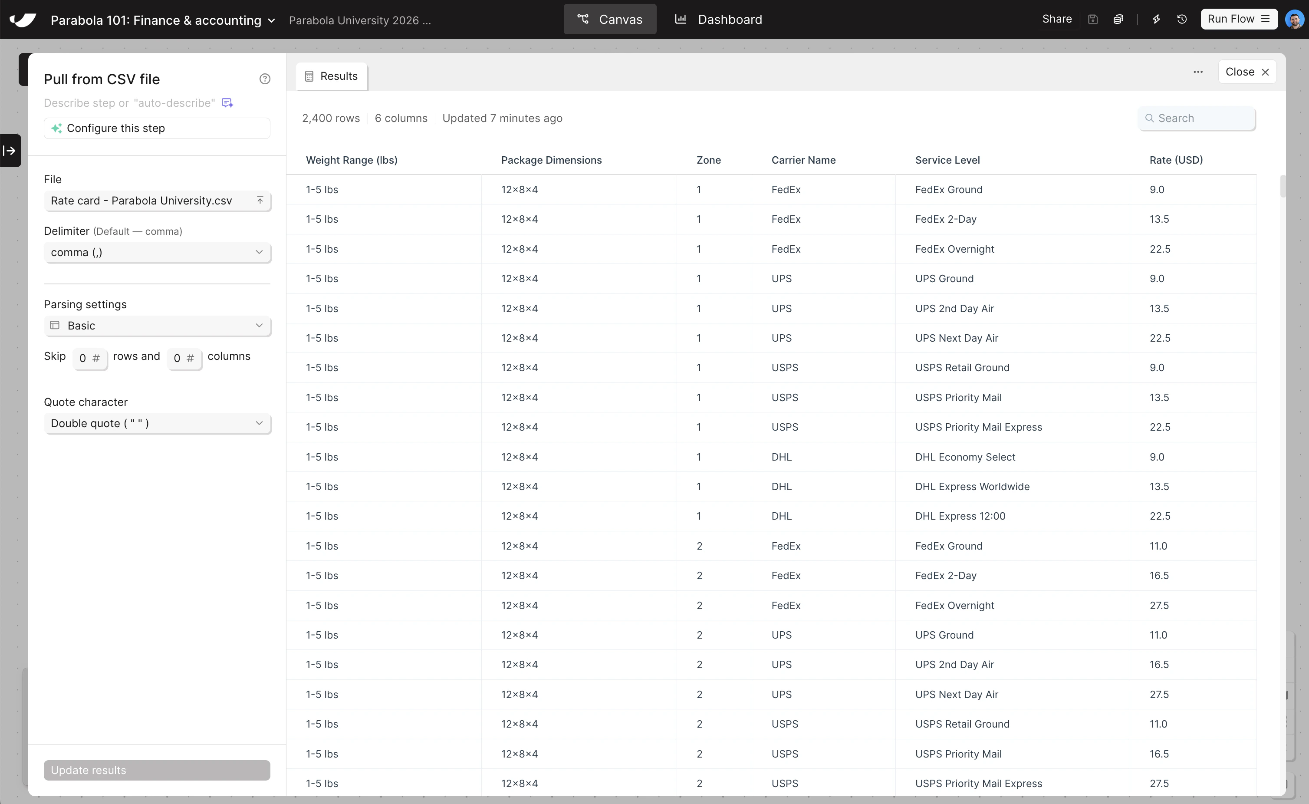Click the Update results button

pos(157,770)
